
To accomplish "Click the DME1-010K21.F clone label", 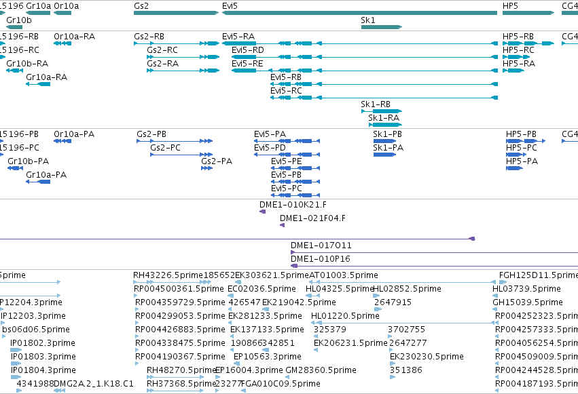I will tap(293, 205).
